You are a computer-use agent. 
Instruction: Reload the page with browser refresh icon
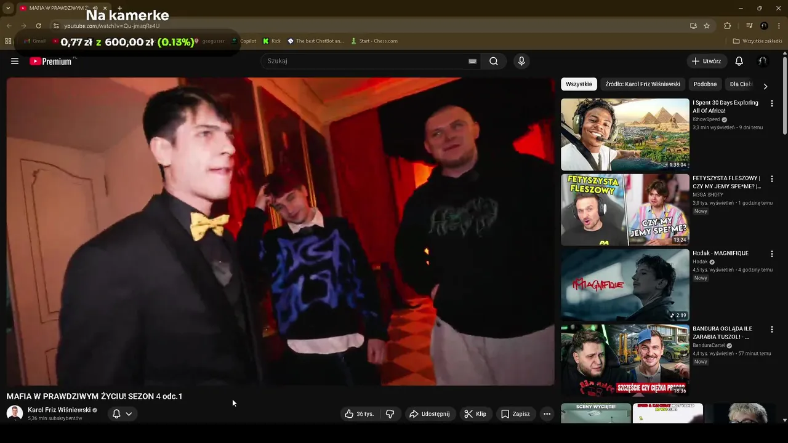[x=38, y=26]
